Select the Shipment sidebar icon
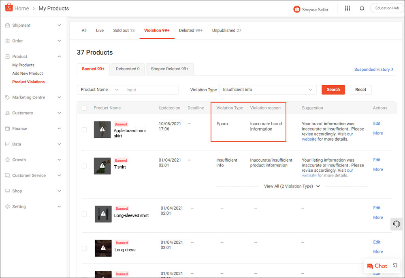This screenshot has height=278, width=405. coord(7,25)
